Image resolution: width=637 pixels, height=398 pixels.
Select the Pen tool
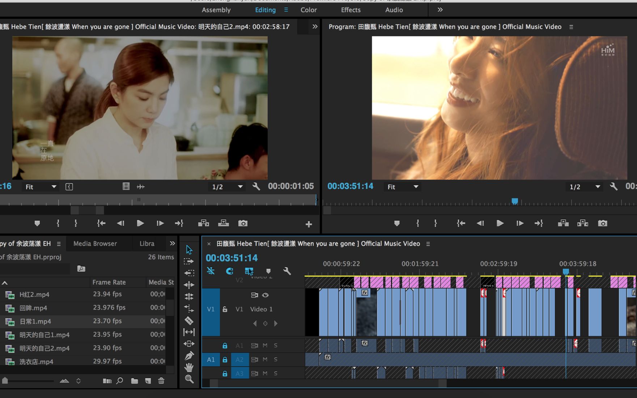[x=189, y=356]
